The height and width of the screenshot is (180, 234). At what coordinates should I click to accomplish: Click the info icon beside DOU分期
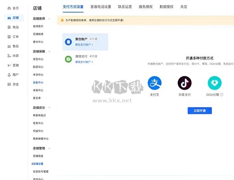221,94
